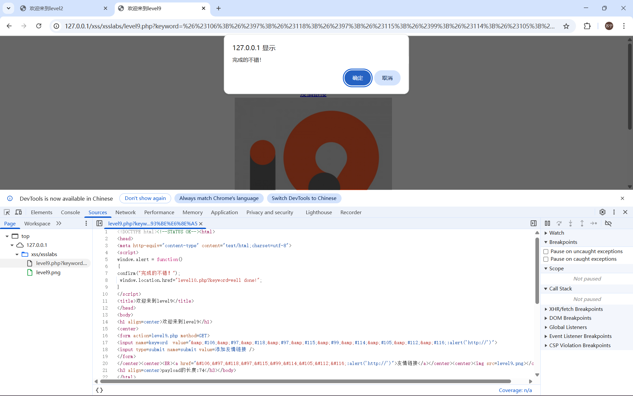Close the DevTools panel
Image resolution: width=633 pixels, height=396 pixels.
pos(625,212)
